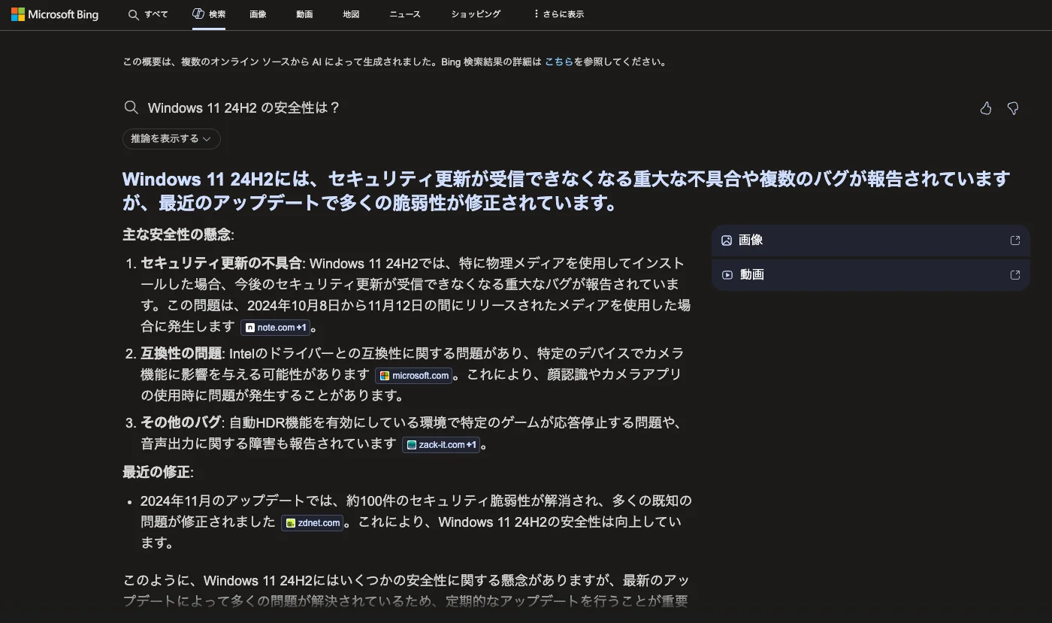Open the 画像 side panel card

(x=870, y=240)
